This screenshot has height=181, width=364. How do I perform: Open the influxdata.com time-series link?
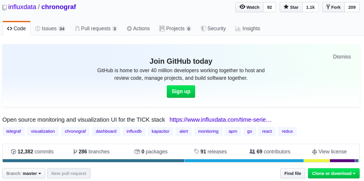[220, 120]
